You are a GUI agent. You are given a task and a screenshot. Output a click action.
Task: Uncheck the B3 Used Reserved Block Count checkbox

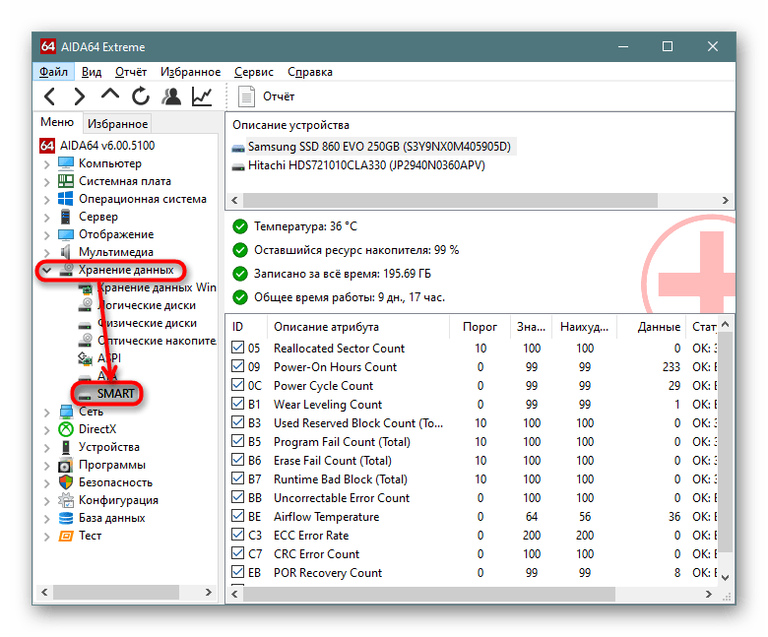[237, 422]
